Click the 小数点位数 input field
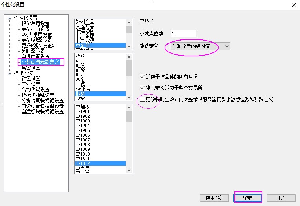The height and width of the screenshot is (206, 300). point(183,33)
